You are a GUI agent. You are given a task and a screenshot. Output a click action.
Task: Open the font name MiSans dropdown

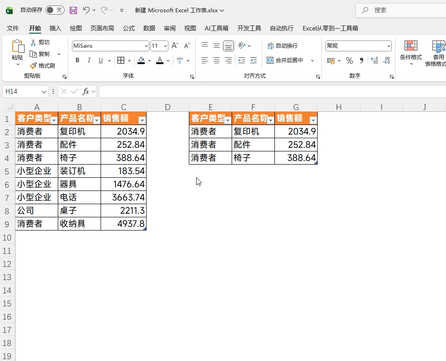tap(146, 46)
